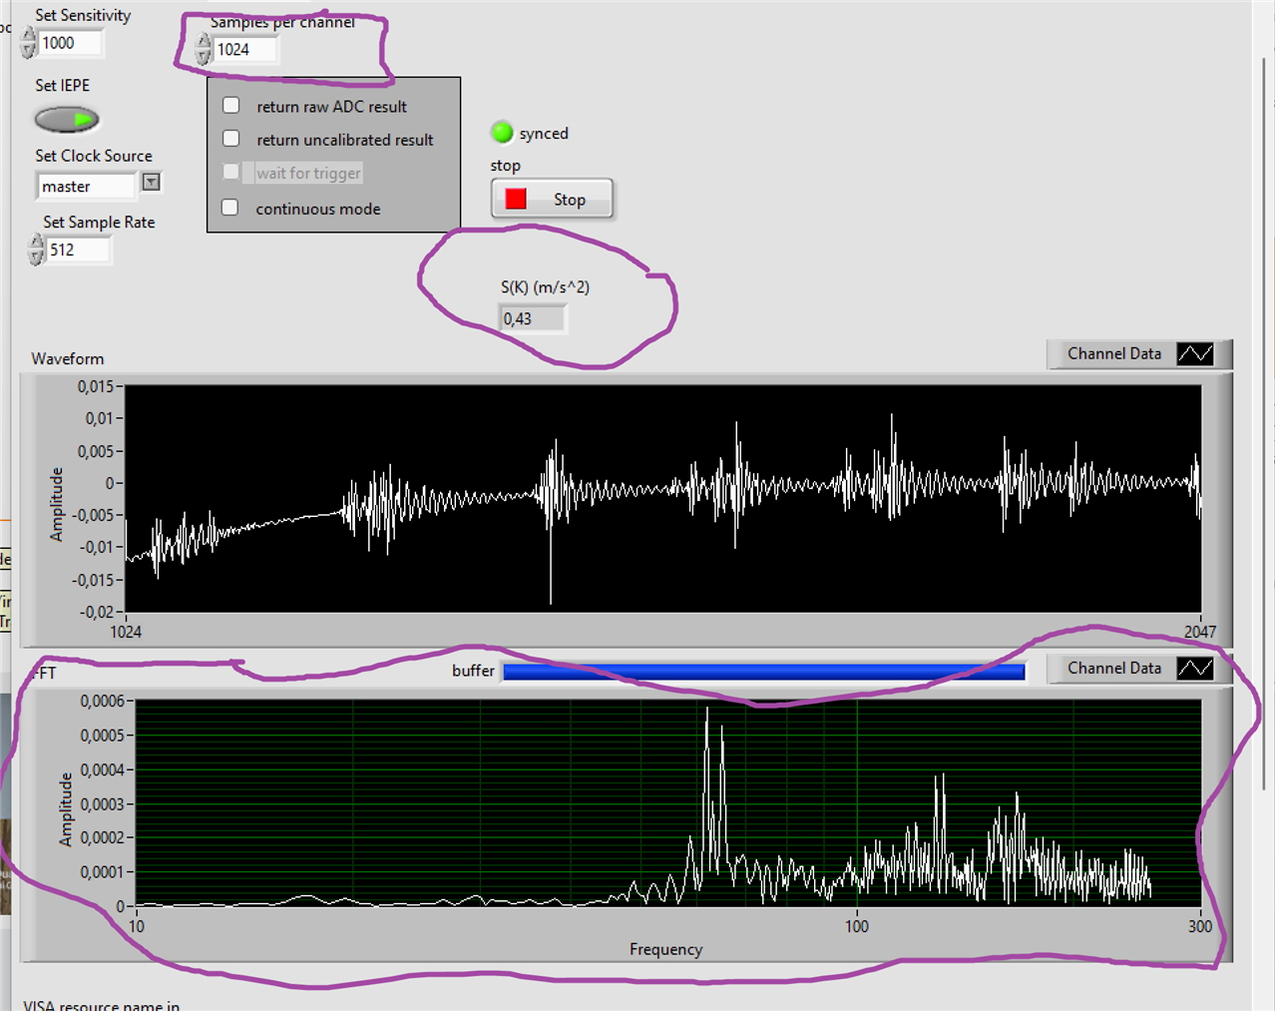
Task: Click the Set Sensitivity stepper arrows
Action: [x=28, y=43]
